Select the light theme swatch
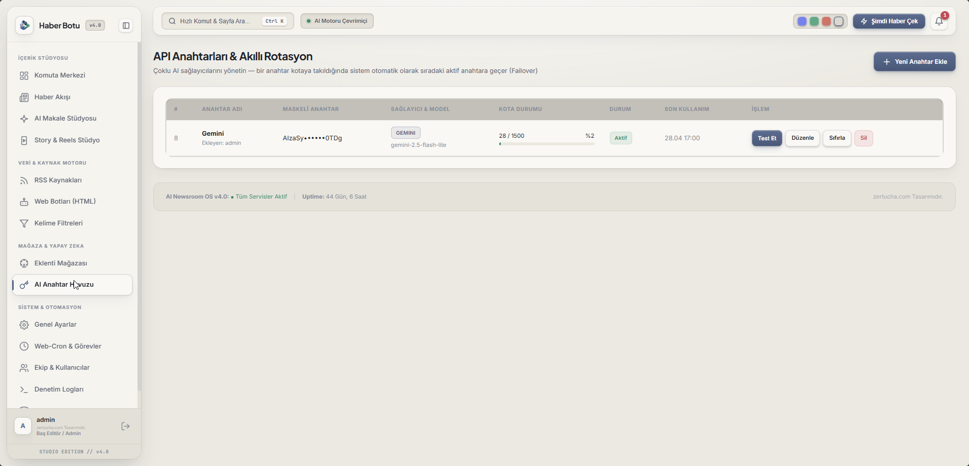Viewport: 969px width, 466px height. (x=839, y=21)
